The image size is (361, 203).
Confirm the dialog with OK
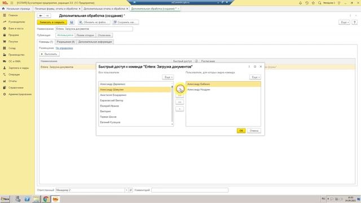tap(241, 131)
